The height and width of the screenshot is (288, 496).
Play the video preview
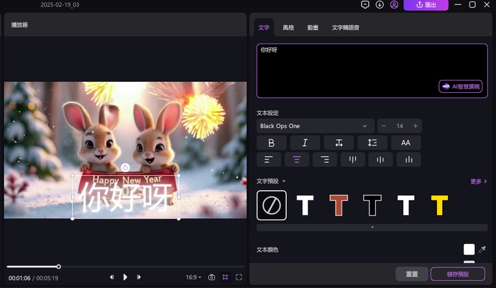[x=125, y=277]
